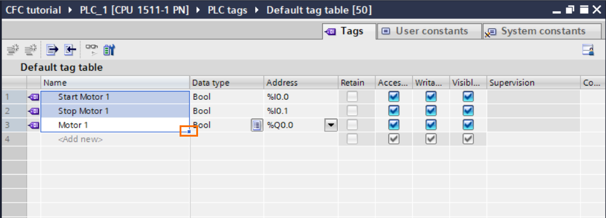Click the Visible column header
This screenshot has width=606, height=218.
[468, 83]
